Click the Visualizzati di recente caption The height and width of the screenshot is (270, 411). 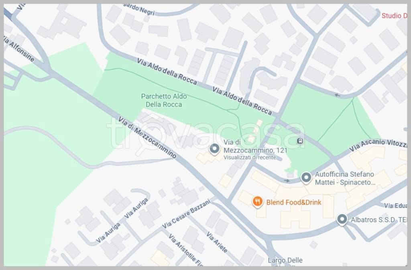click(250, 157)
